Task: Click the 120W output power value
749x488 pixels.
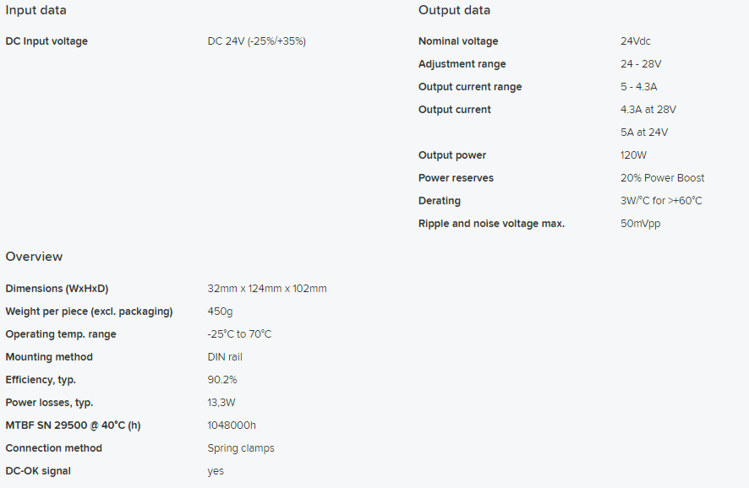Action: click(633, 155)
